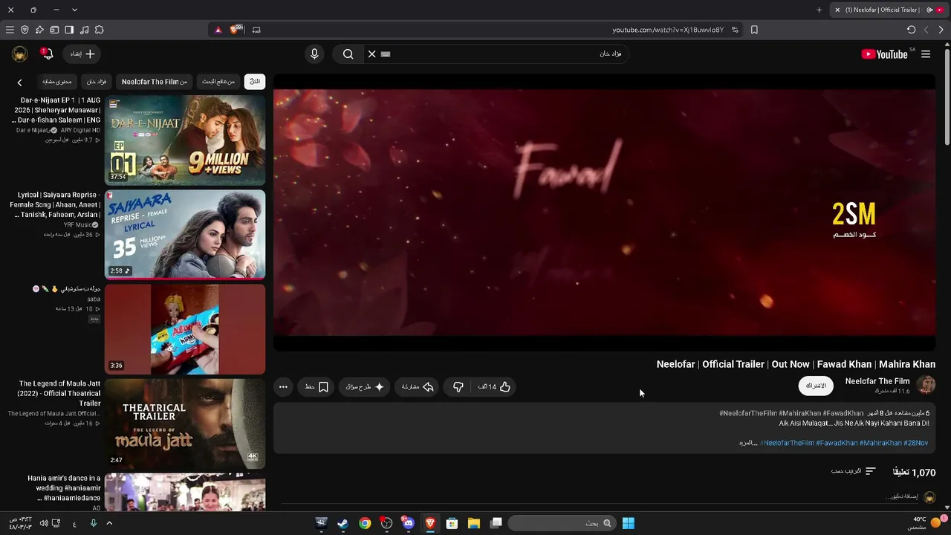This screenshot has height=535, width=951.
Task: Open the Legend of Maula Jatt thumbnail
Action: pyautogui.click(x=185, y=424)
